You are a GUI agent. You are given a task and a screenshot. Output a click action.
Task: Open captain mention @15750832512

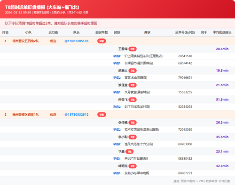click(x=77, y=115)
